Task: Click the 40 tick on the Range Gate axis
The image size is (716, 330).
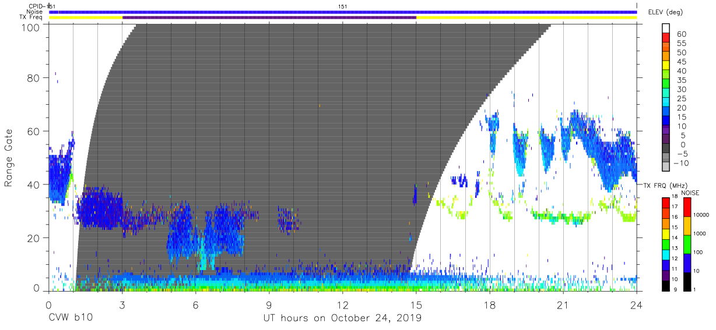Action: point(34,184)
